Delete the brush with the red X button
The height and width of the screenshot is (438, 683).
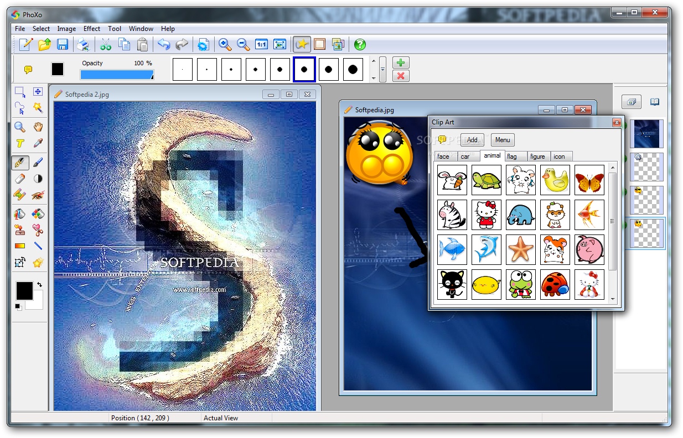401,76
